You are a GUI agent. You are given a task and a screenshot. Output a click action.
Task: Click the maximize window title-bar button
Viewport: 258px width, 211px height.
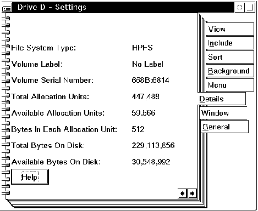click(x=250, y=8)
